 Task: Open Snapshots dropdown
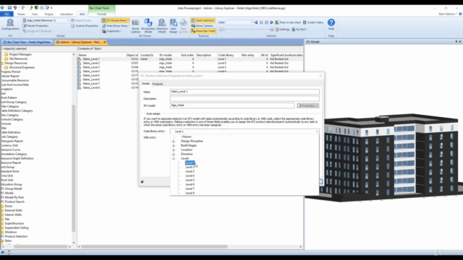112,31
